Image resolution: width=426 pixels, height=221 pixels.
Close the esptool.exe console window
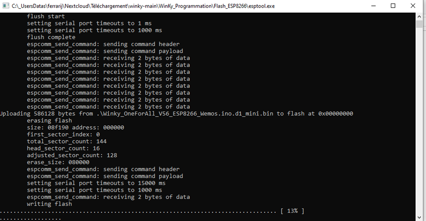coord(413,6)
